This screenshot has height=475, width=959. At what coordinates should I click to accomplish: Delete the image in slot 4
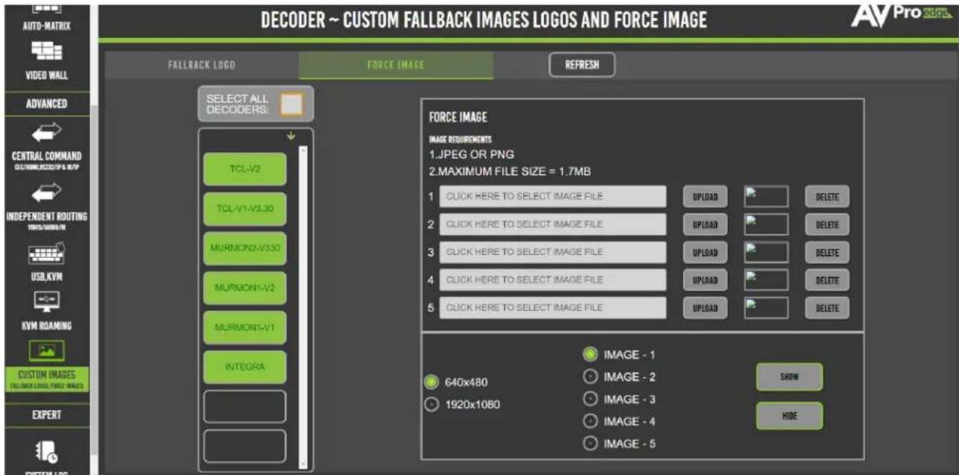tap(827, 280)
